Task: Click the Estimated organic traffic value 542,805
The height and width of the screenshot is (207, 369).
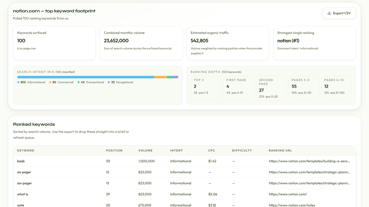Action: click(199, 41)
